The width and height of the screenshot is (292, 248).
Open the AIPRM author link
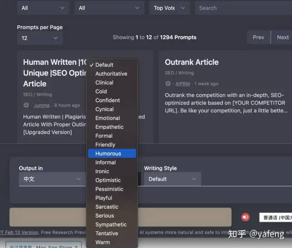pyautogui.click(x=182, y=84)
